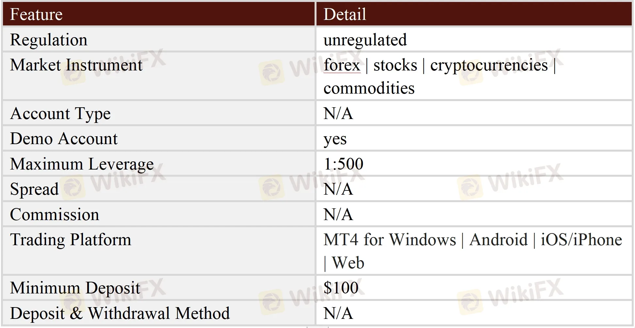This screenshot has height=328, width=635.
Task: Select the Account Type label cell
Action: (x=60, y=113)
